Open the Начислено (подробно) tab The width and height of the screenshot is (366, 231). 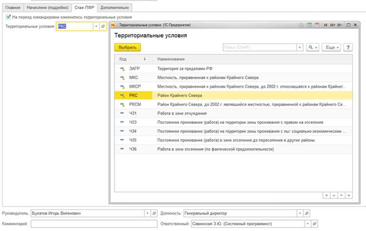coord(48,8)
